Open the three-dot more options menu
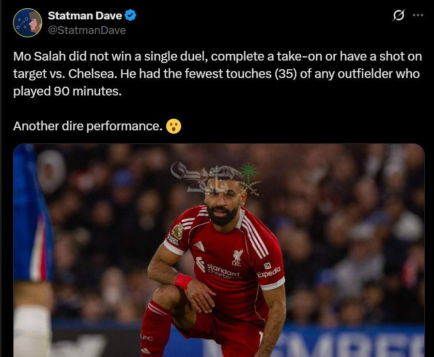 click(418, 15)
